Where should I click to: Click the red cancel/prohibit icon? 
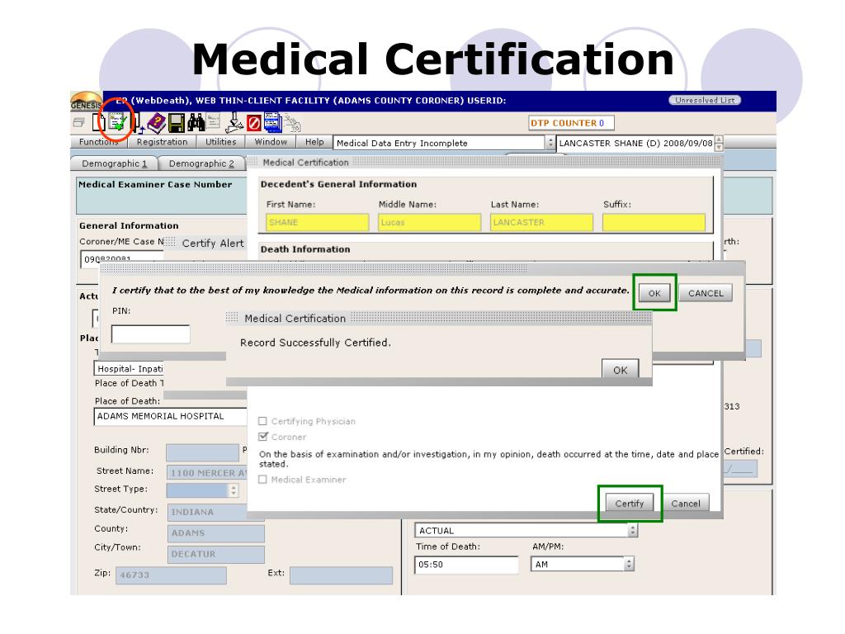point(254,124)
